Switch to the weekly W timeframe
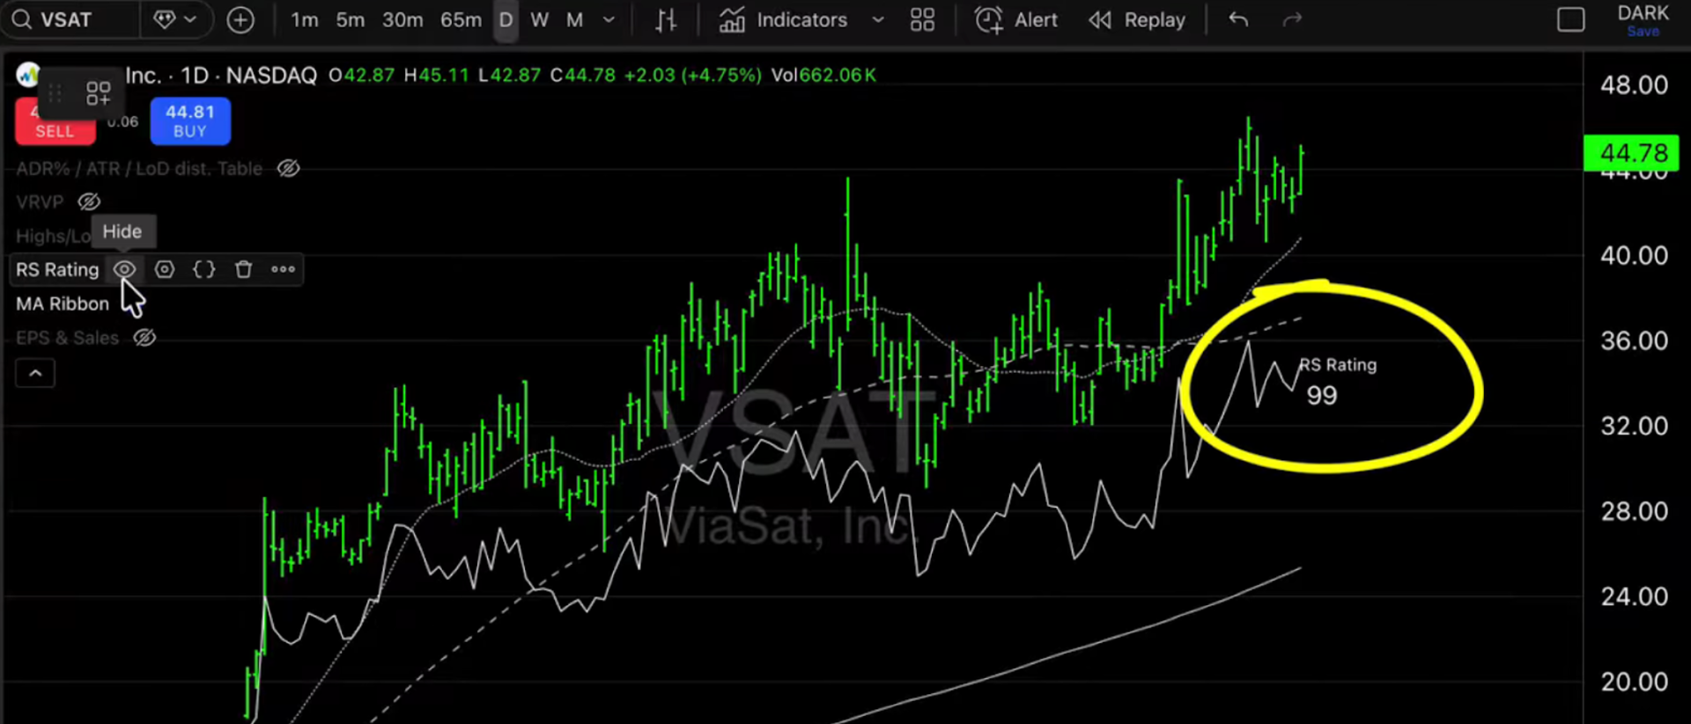Viewport: 1691px width, 724px height. [539, 19]
